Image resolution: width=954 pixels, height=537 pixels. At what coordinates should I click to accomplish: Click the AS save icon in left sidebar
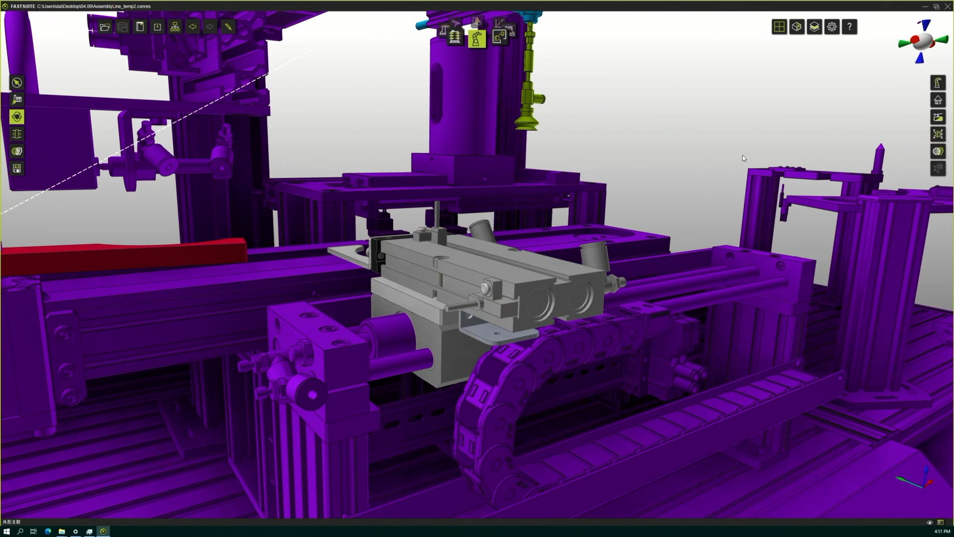pyautogui.click(x=17, y=169)
